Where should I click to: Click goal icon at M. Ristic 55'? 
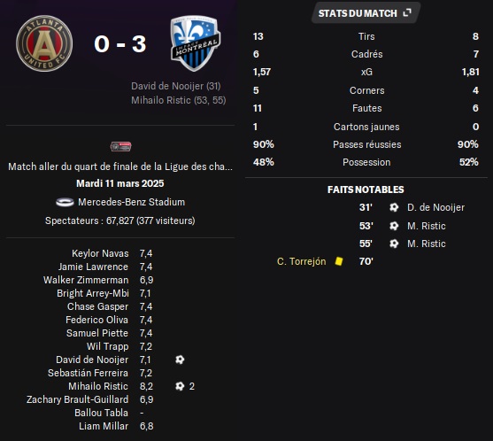tap(394, 244)
